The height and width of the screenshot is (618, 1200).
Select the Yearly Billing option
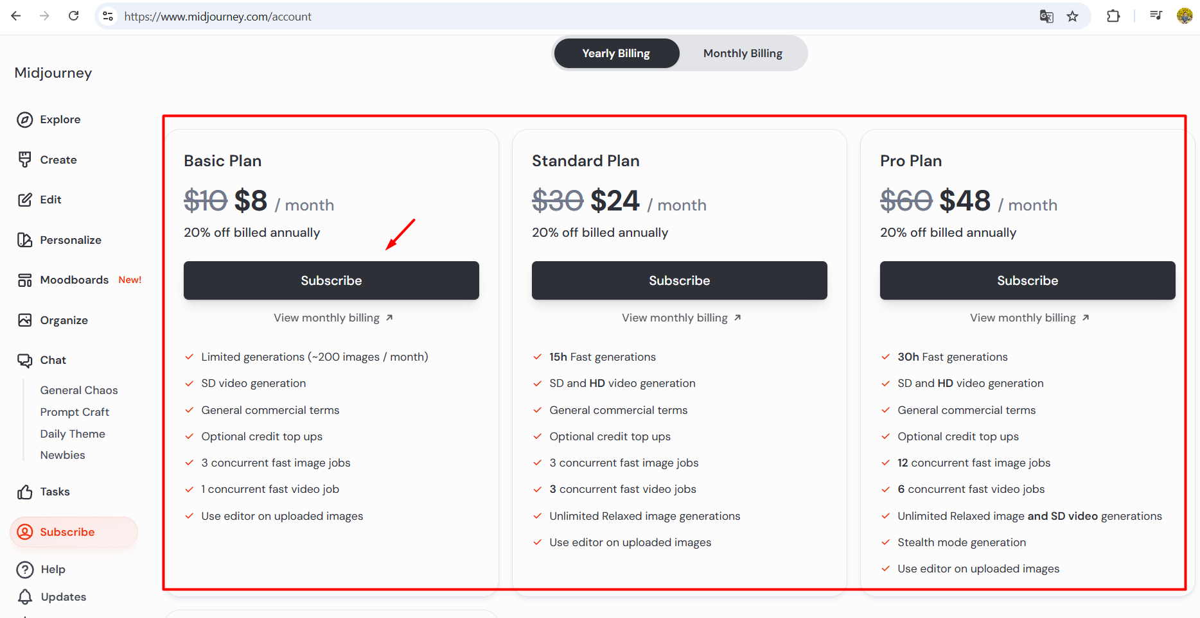616,53
